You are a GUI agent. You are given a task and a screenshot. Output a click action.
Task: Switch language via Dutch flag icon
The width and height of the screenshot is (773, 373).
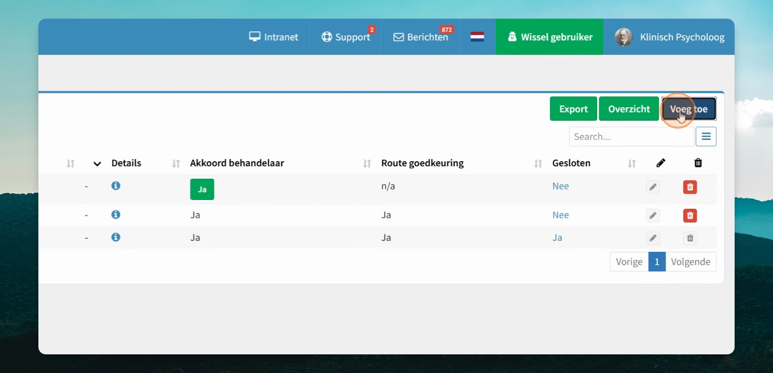pyautogui.click(x=477, y=37)
